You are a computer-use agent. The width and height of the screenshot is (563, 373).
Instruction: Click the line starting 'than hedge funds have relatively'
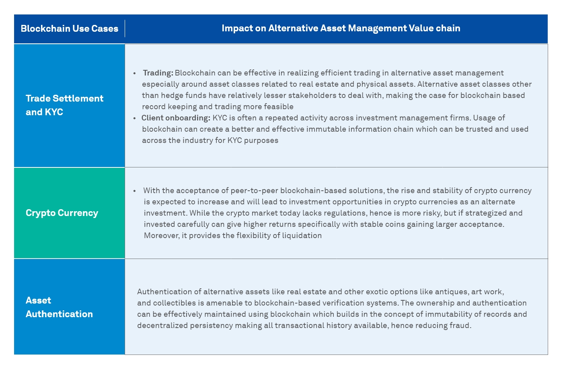(333, 96)
